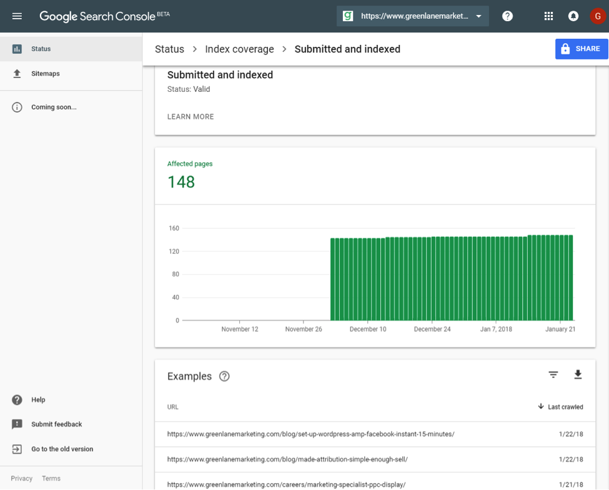
Task: Open the Google apps grid
Action: (x=548, y=16)
